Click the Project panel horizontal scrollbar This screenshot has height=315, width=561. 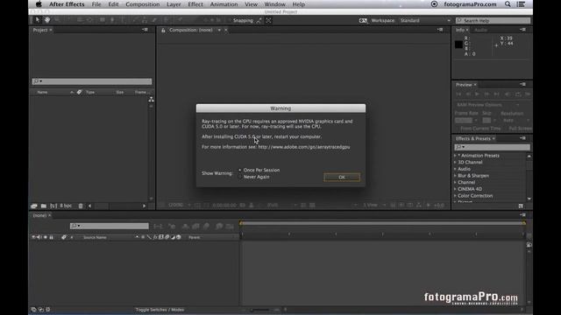coord(117,206)
